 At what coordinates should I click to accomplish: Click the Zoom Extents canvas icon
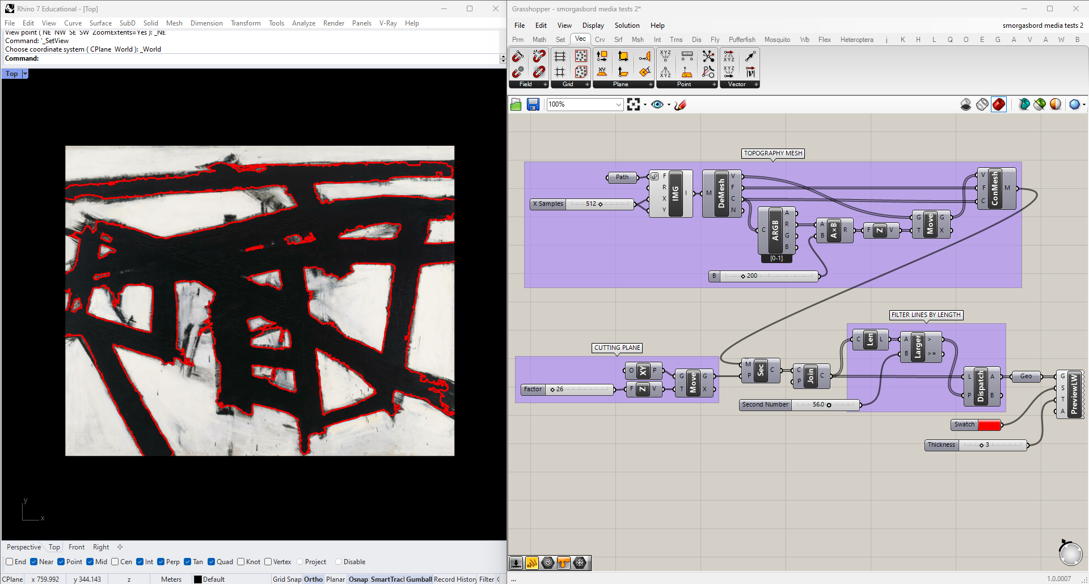pyautogui.click(x=634, y=104)
